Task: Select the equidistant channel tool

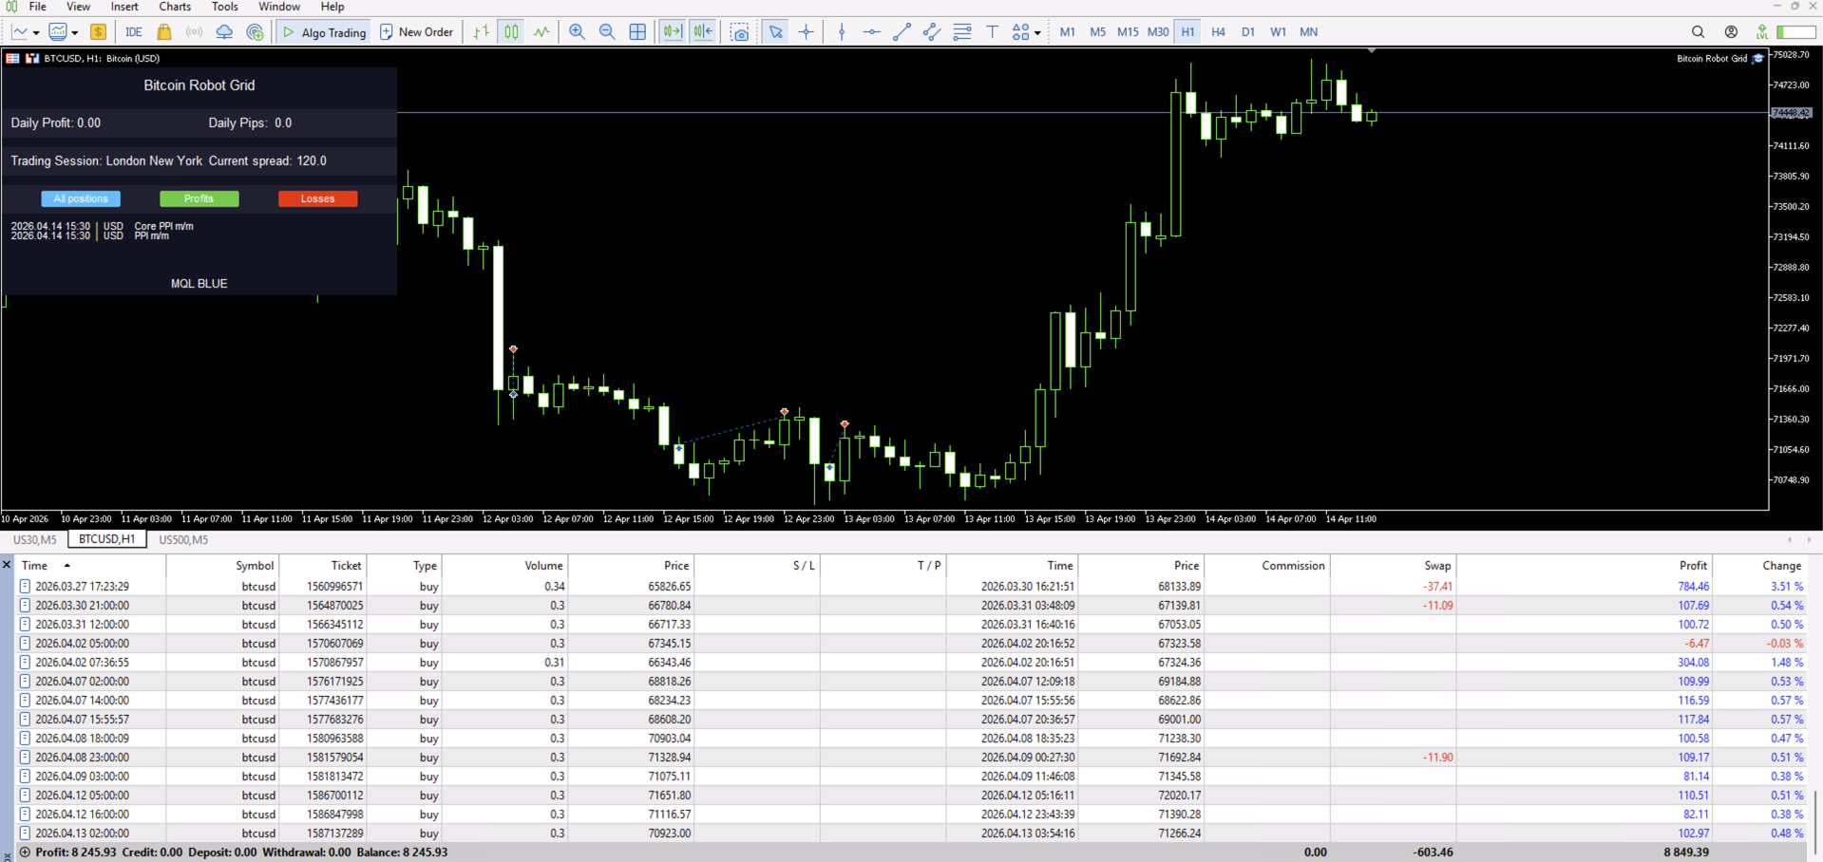Action: (932, 31)
